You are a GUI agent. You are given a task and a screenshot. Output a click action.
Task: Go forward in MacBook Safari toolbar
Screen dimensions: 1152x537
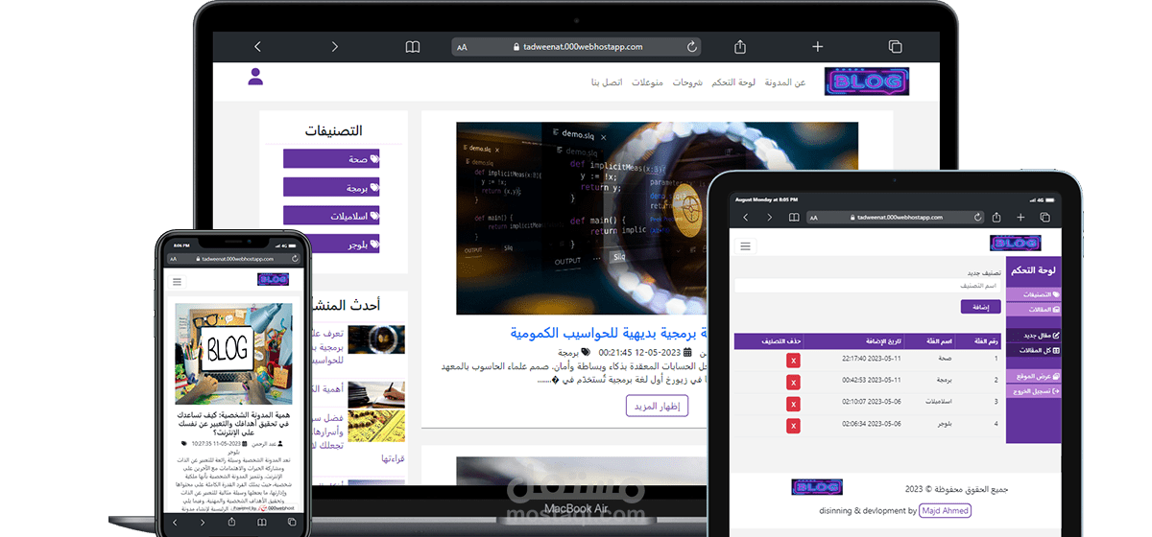pyautogui.click(x=334, y=46)
